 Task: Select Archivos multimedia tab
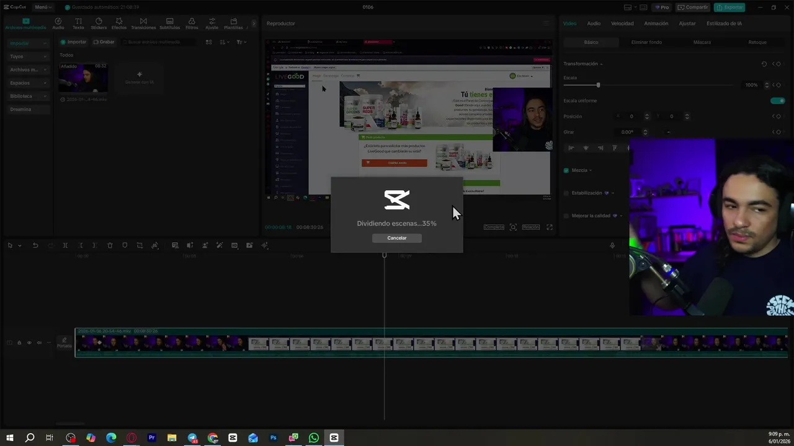click(25, 24)
